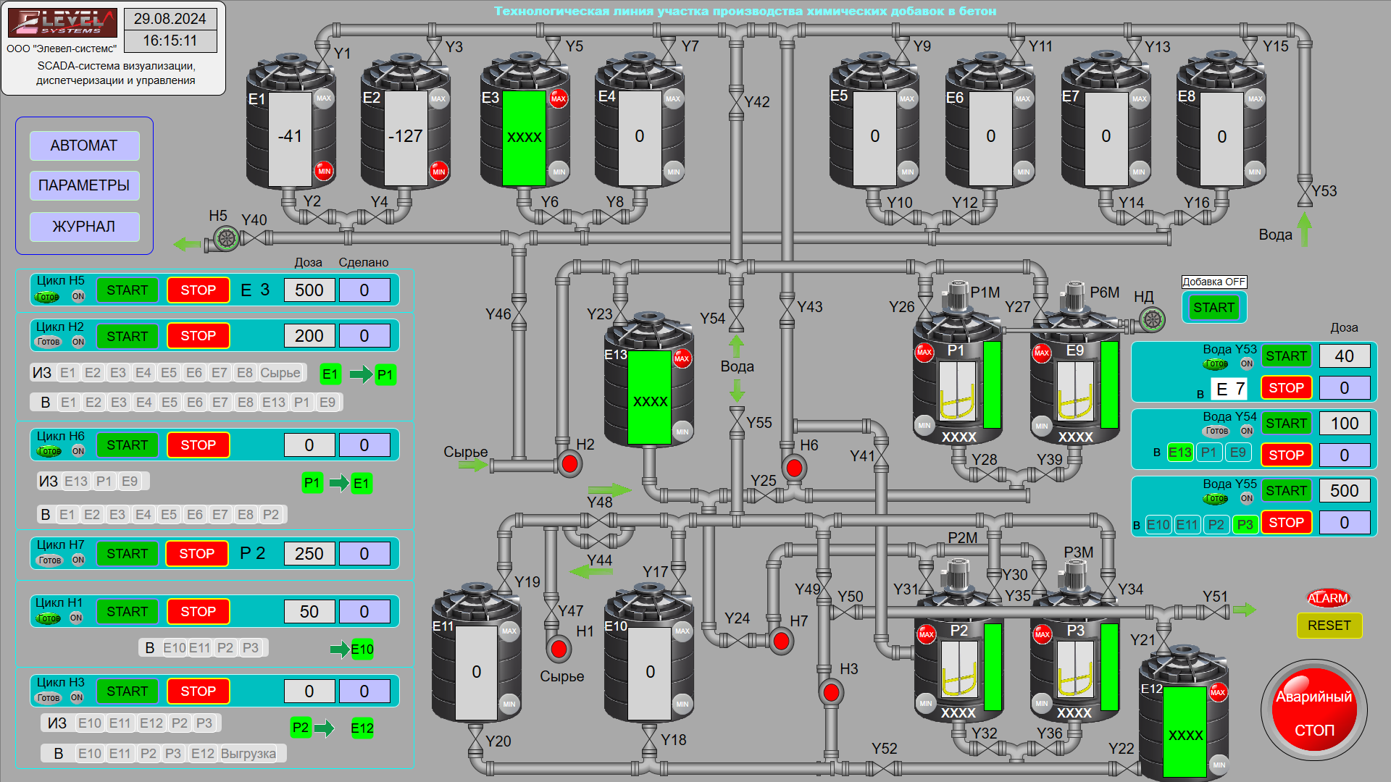Click the Цикл H7 dose field 250
Image resolution: width=1391 pixels, height=782 pixels.
click(309, 554)
